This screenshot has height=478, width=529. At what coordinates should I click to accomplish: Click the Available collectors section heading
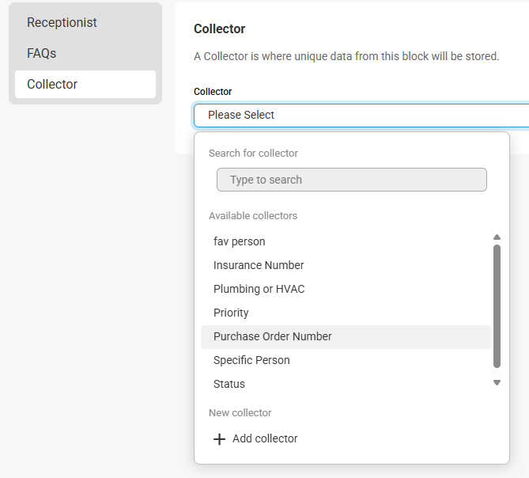coord(253,216)
